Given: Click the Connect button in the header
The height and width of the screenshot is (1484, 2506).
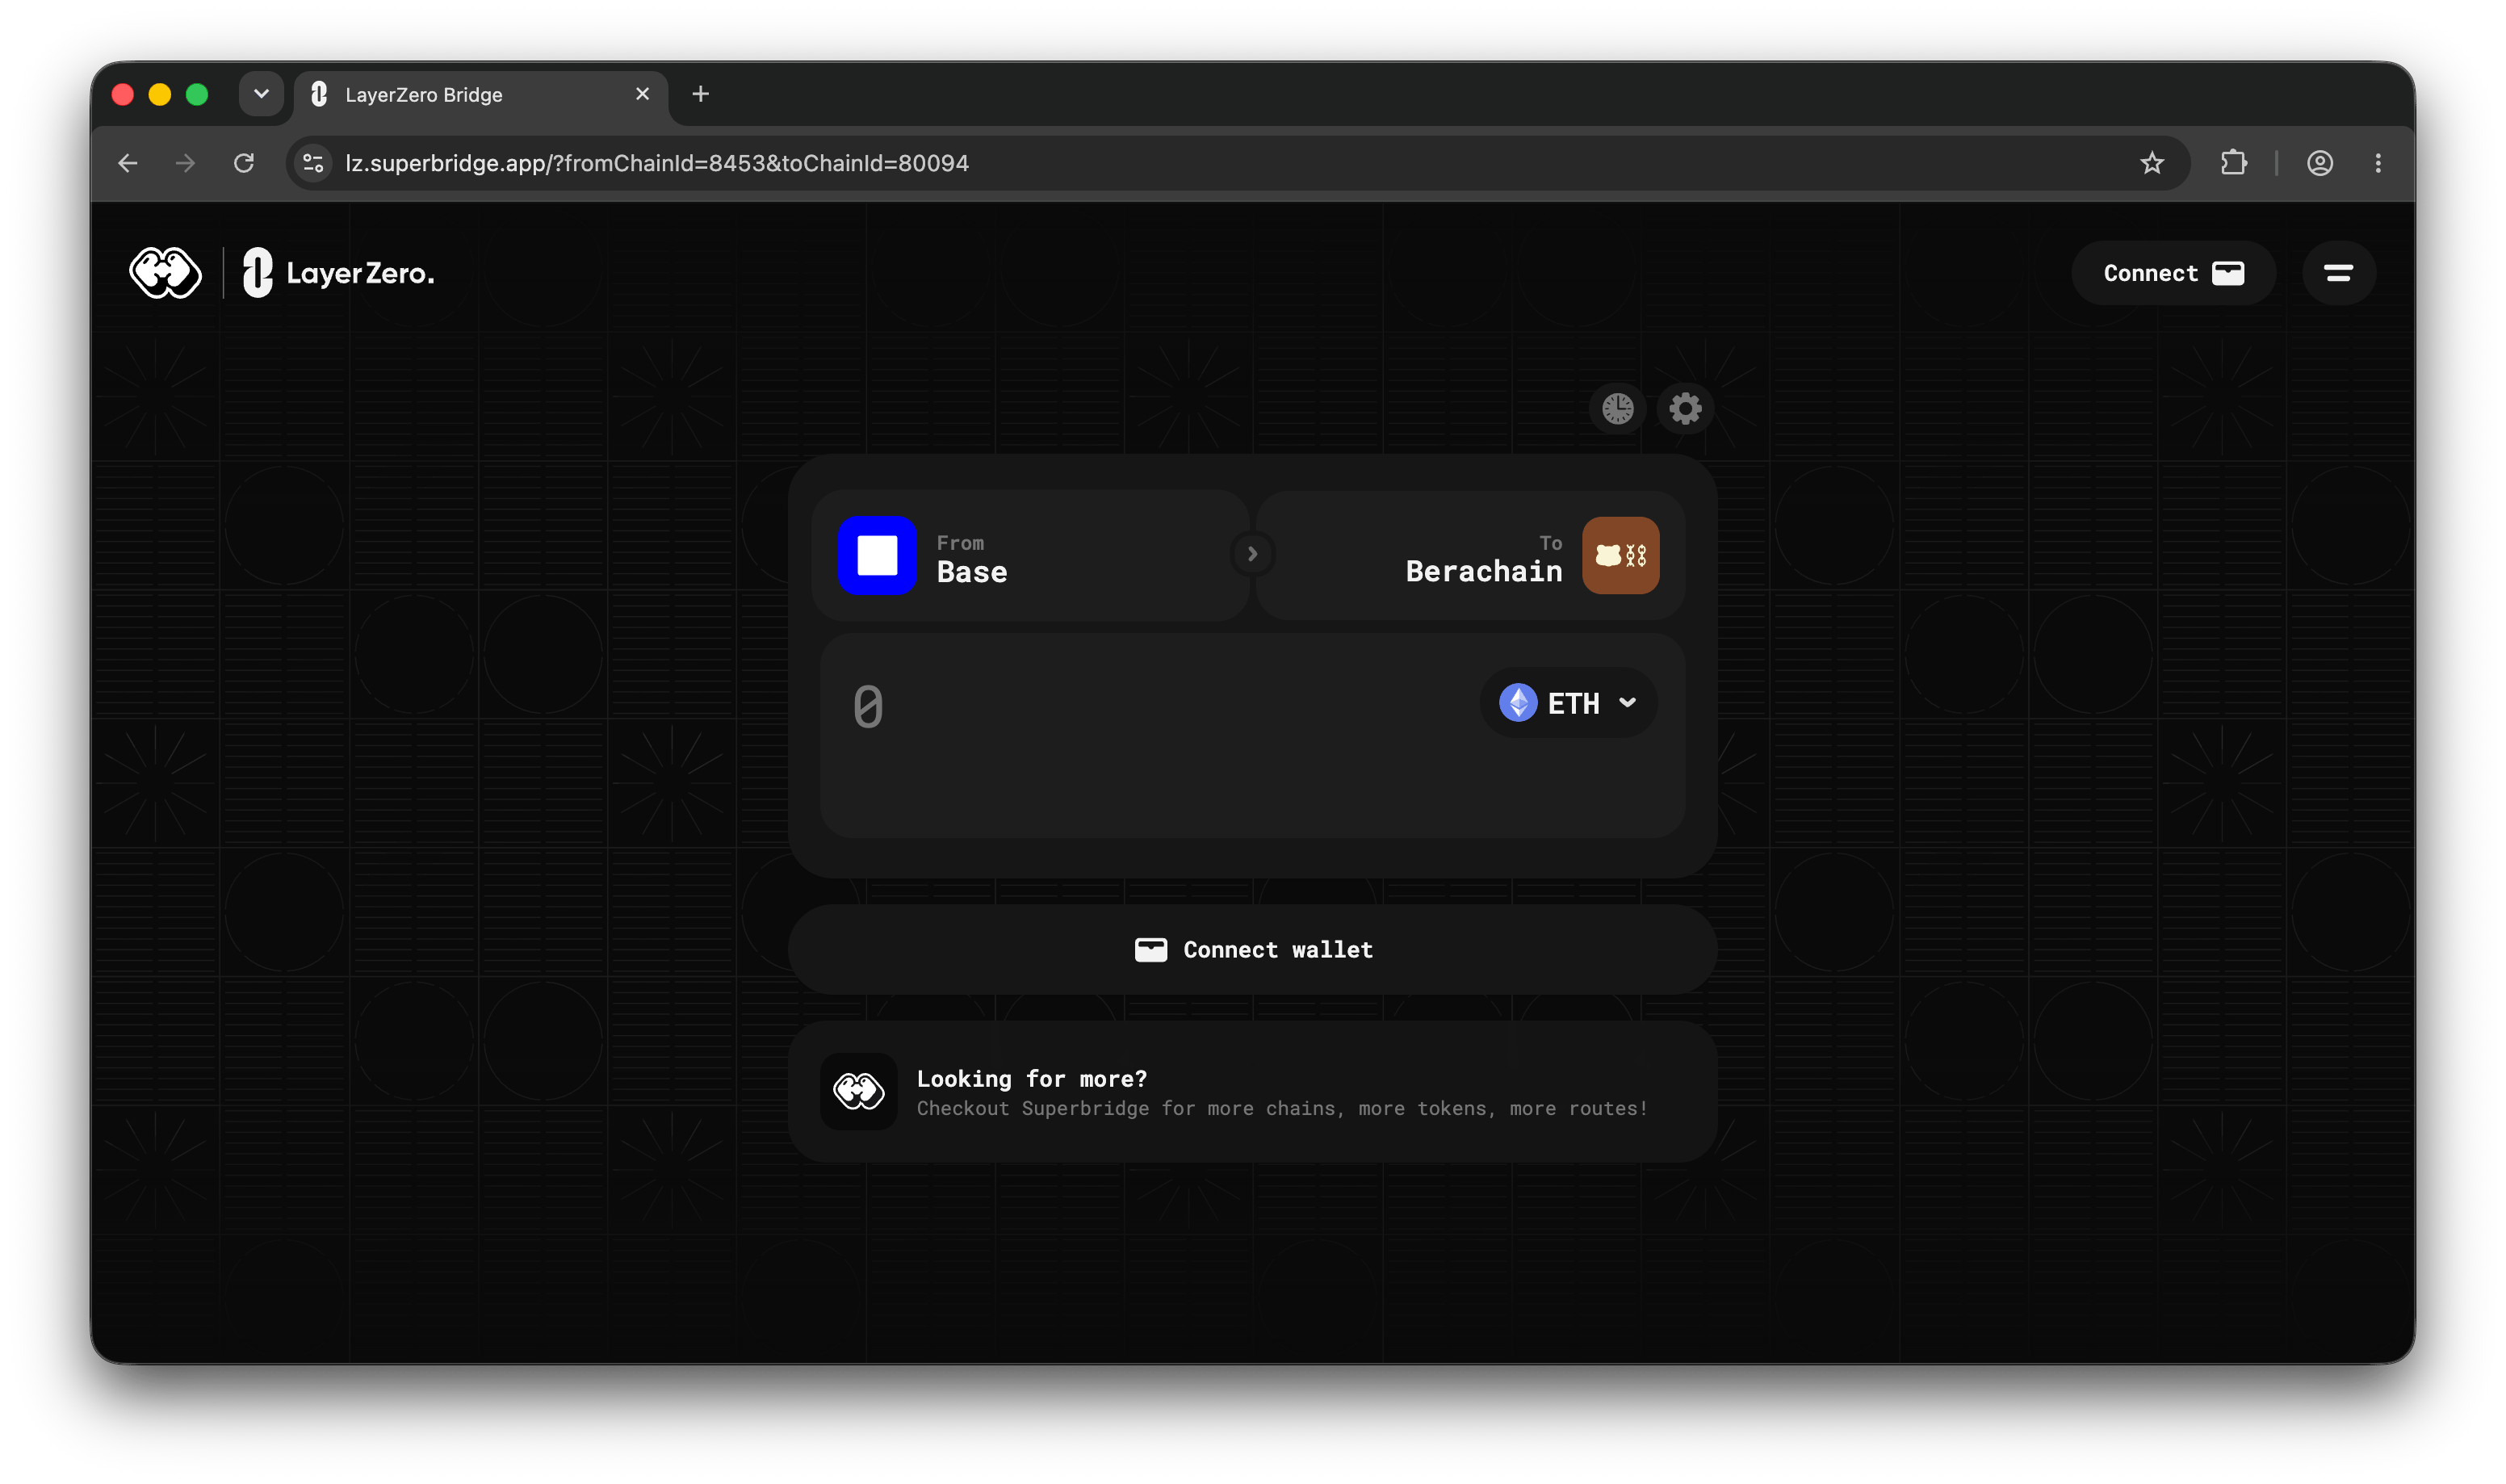Looking at the screenshot, I should pos(2173,273).
